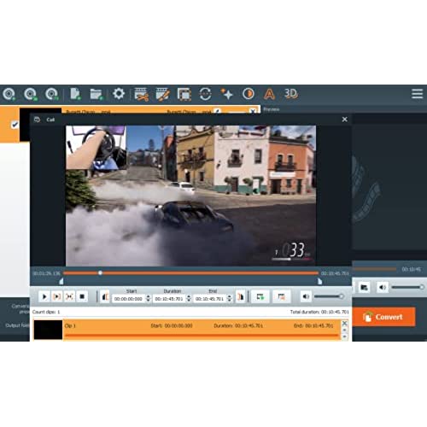
Task: Click the End time stepper arrows
Action: (x=230, y=299)
